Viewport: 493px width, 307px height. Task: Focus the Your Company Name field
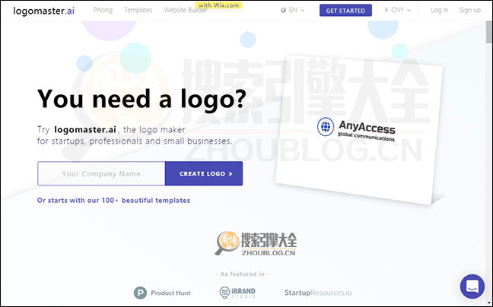click(101, 173)
